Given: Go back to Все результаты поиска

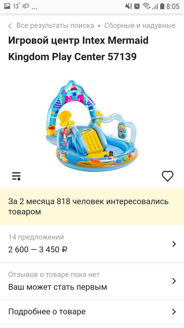Looking at the screenshot, I should tap(55, 26).
